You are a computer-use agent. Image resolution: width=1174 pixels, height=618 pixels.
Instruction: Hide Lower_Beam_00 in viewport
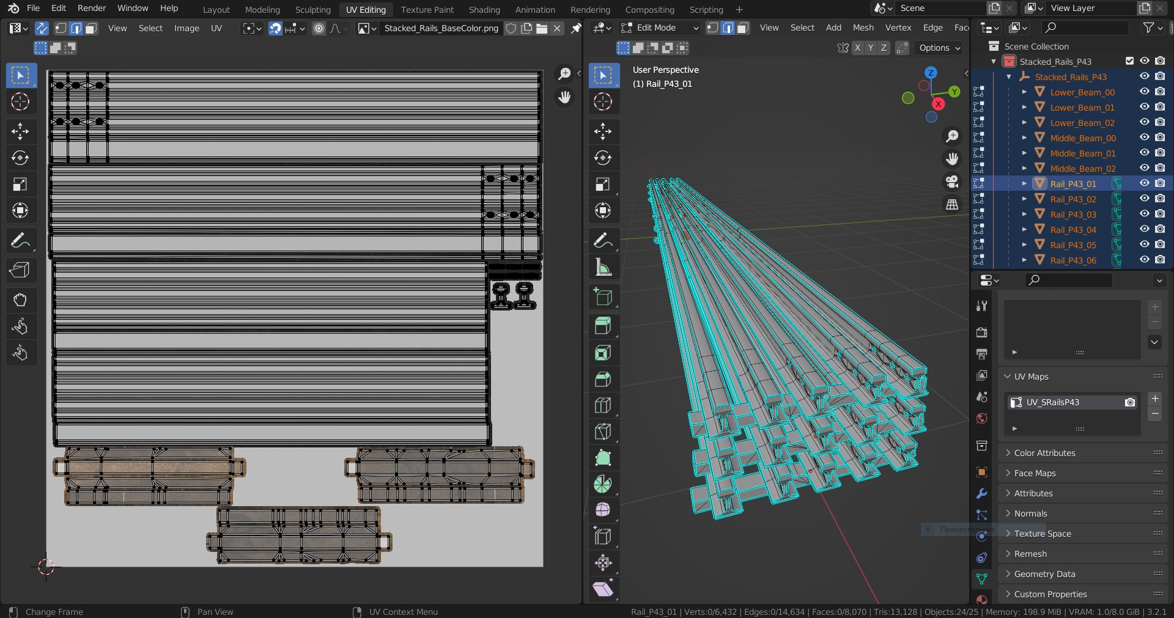coord(1145,92)
